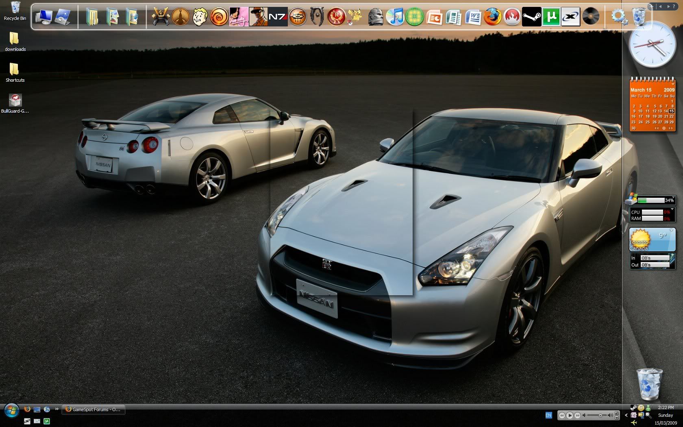Click sidebar next gadgets arrow at top
The width and height of the screenshot is (683, 427).
(x=669, y=7)
